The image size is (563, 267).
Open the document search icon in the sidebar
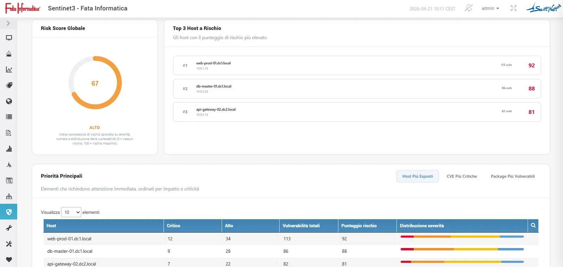pyautogui.click(x=9, y=133)
